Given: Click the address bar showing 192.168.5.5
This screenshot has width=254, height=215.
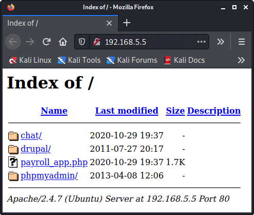Looking at the screenshot, I should 142,42.
